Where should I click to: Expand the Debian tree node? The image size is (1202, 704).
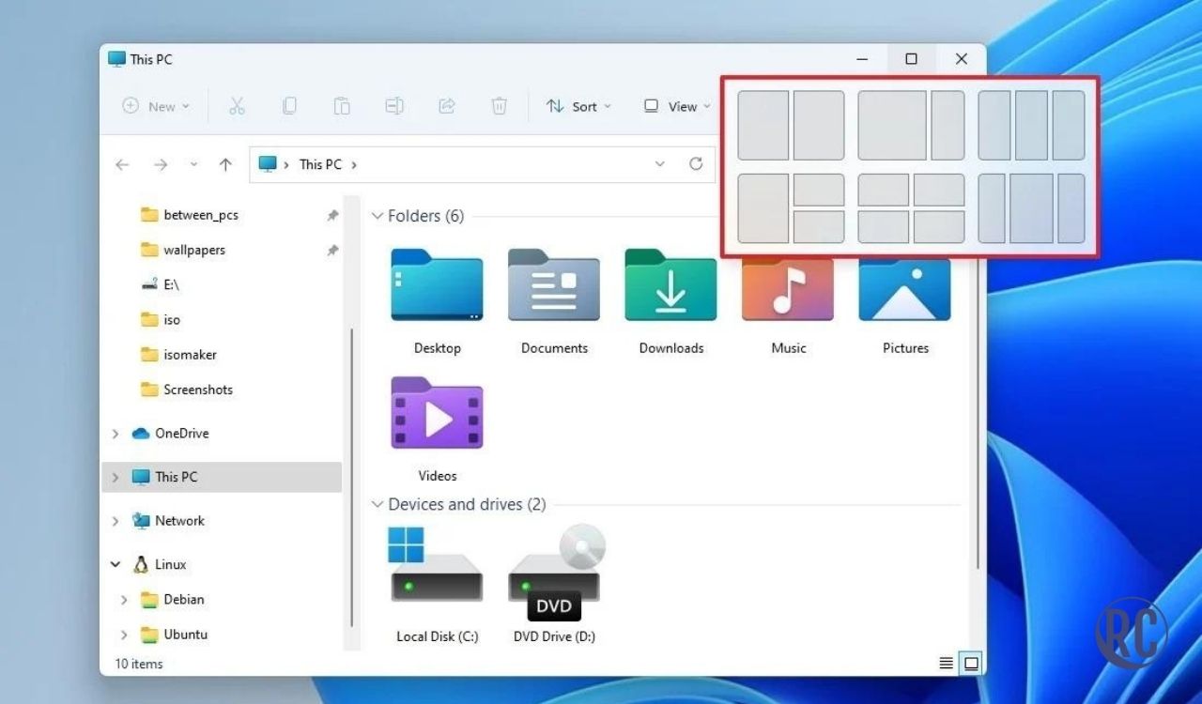coord(124,600)
